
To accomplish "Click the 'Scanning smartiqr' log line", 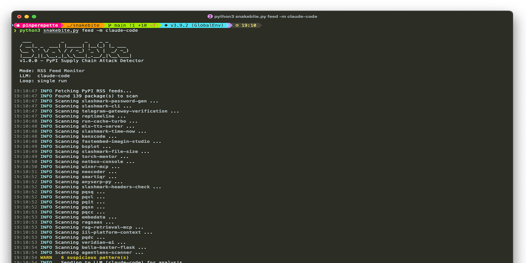I will [65, 177].
